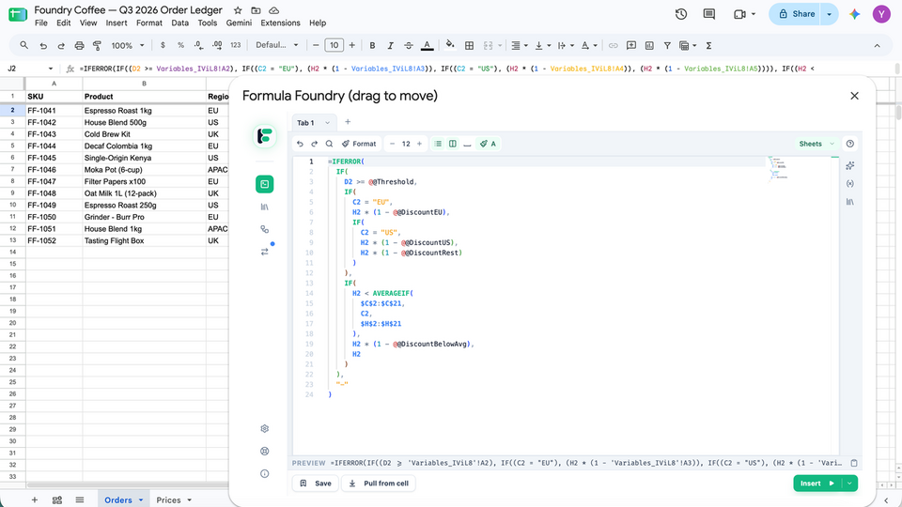This screenshot has height=507, width=902.
Task: Toggle strikethrough in Sheets toolbar
Action: 409,45
